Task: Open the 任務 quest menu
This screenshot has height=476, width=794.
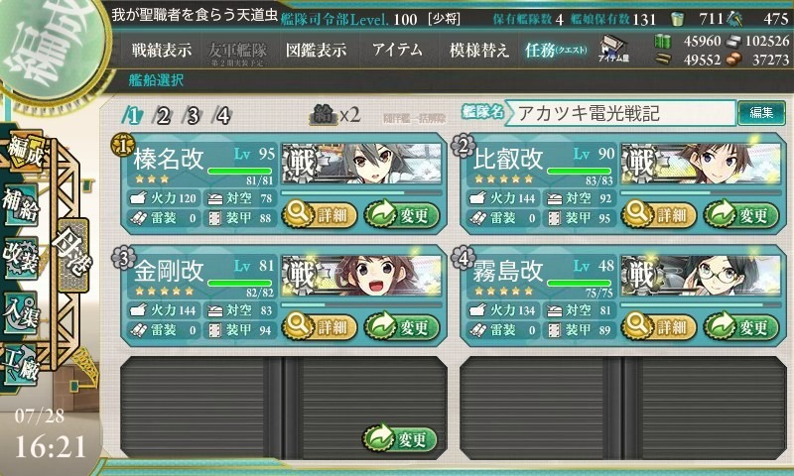Action: pyautogui.click(x=556, y=50)
